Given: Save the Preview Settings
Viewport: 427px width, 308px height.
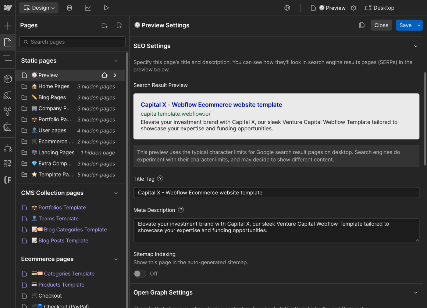Looking at the screenshot, I should (405, 25).
